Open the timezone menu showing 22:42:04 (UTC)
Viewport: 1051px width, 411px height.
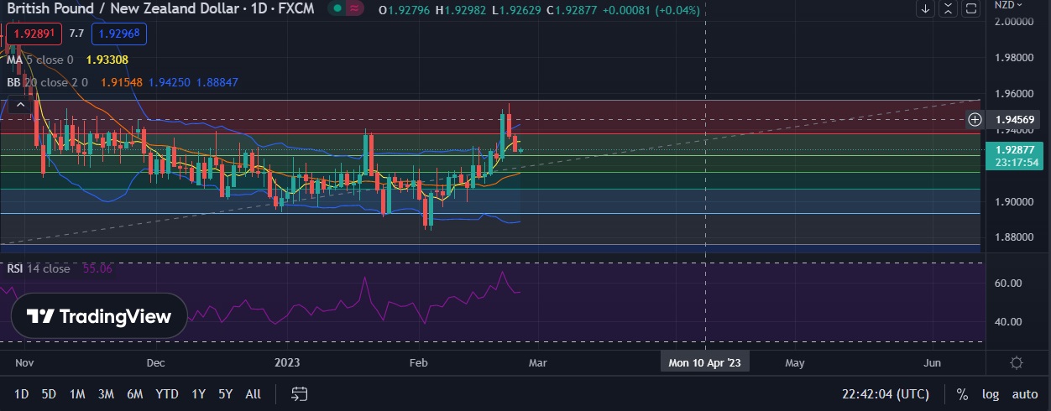click(886, 394)
